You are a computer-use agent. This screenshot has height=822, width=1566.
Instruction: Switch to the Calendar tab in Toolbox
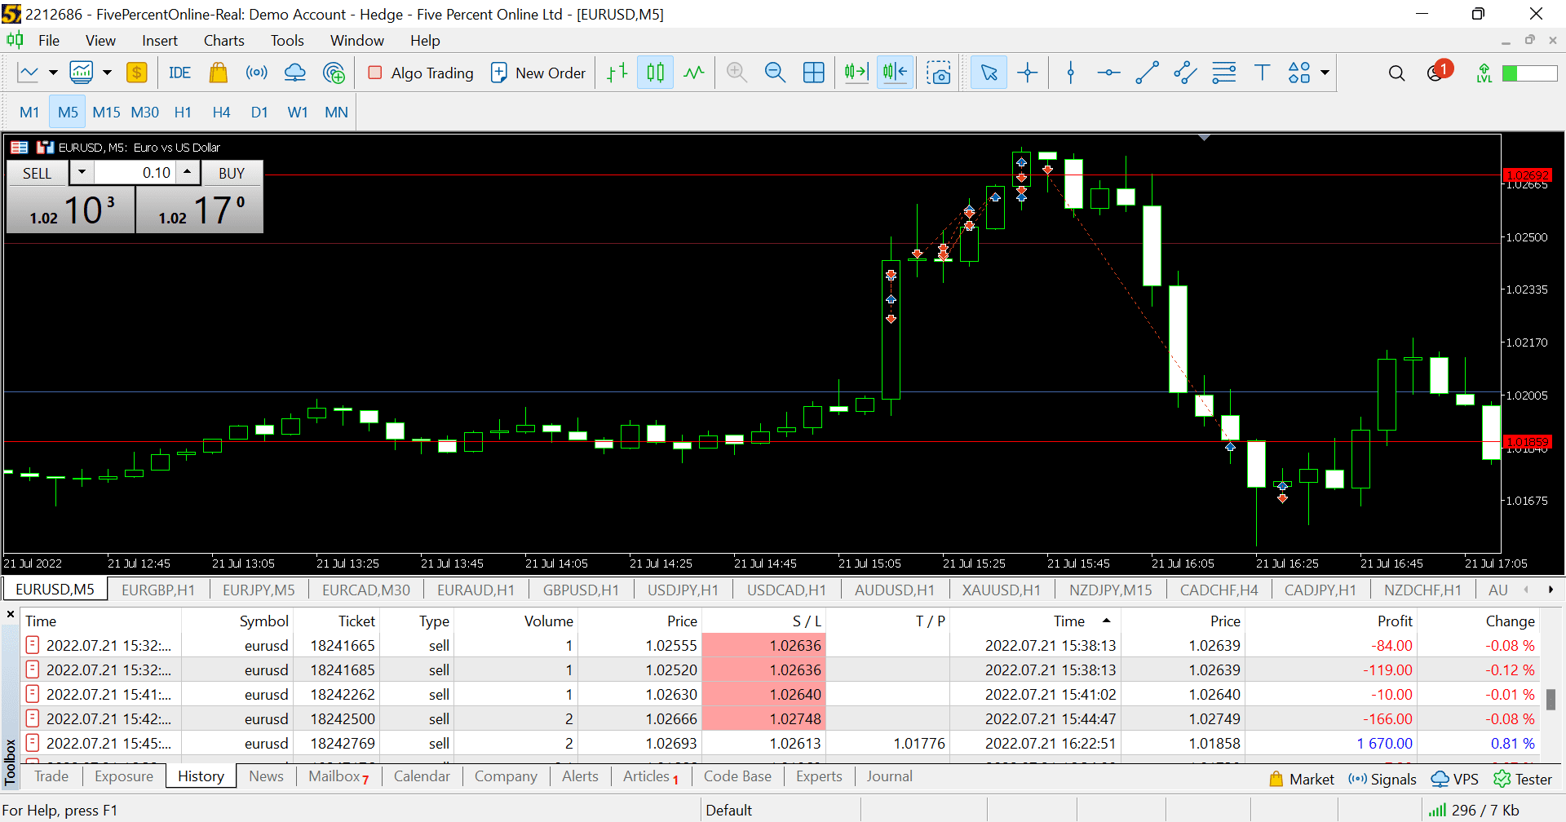[x=422, y=776]
